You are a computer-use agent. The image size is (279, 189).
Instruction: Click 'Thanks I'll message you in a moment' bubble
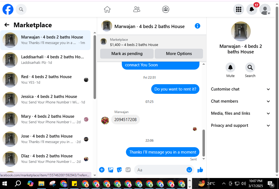pos(163,152)
